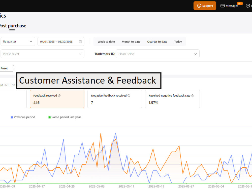
Task: Click the orange Support button
Action: (x=205, y=6)
